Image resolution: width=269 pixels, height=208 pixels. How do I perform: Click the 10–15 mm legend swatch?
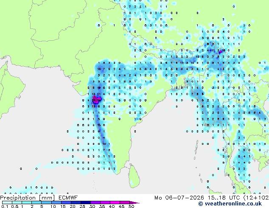(x=56, y=202)
